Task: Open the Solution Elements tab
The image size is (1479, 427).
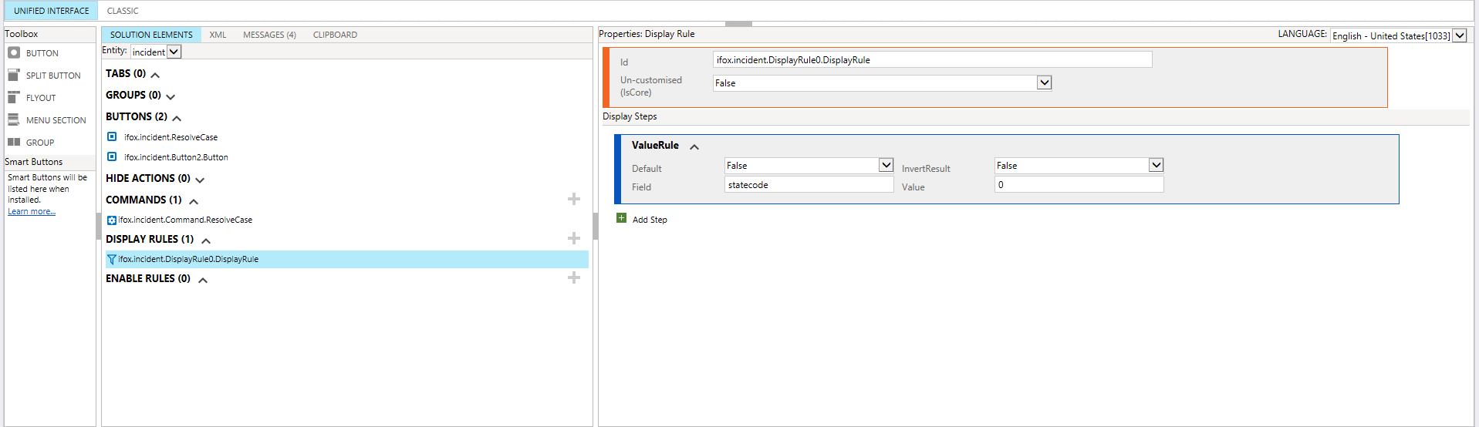Action: point(151,35)
